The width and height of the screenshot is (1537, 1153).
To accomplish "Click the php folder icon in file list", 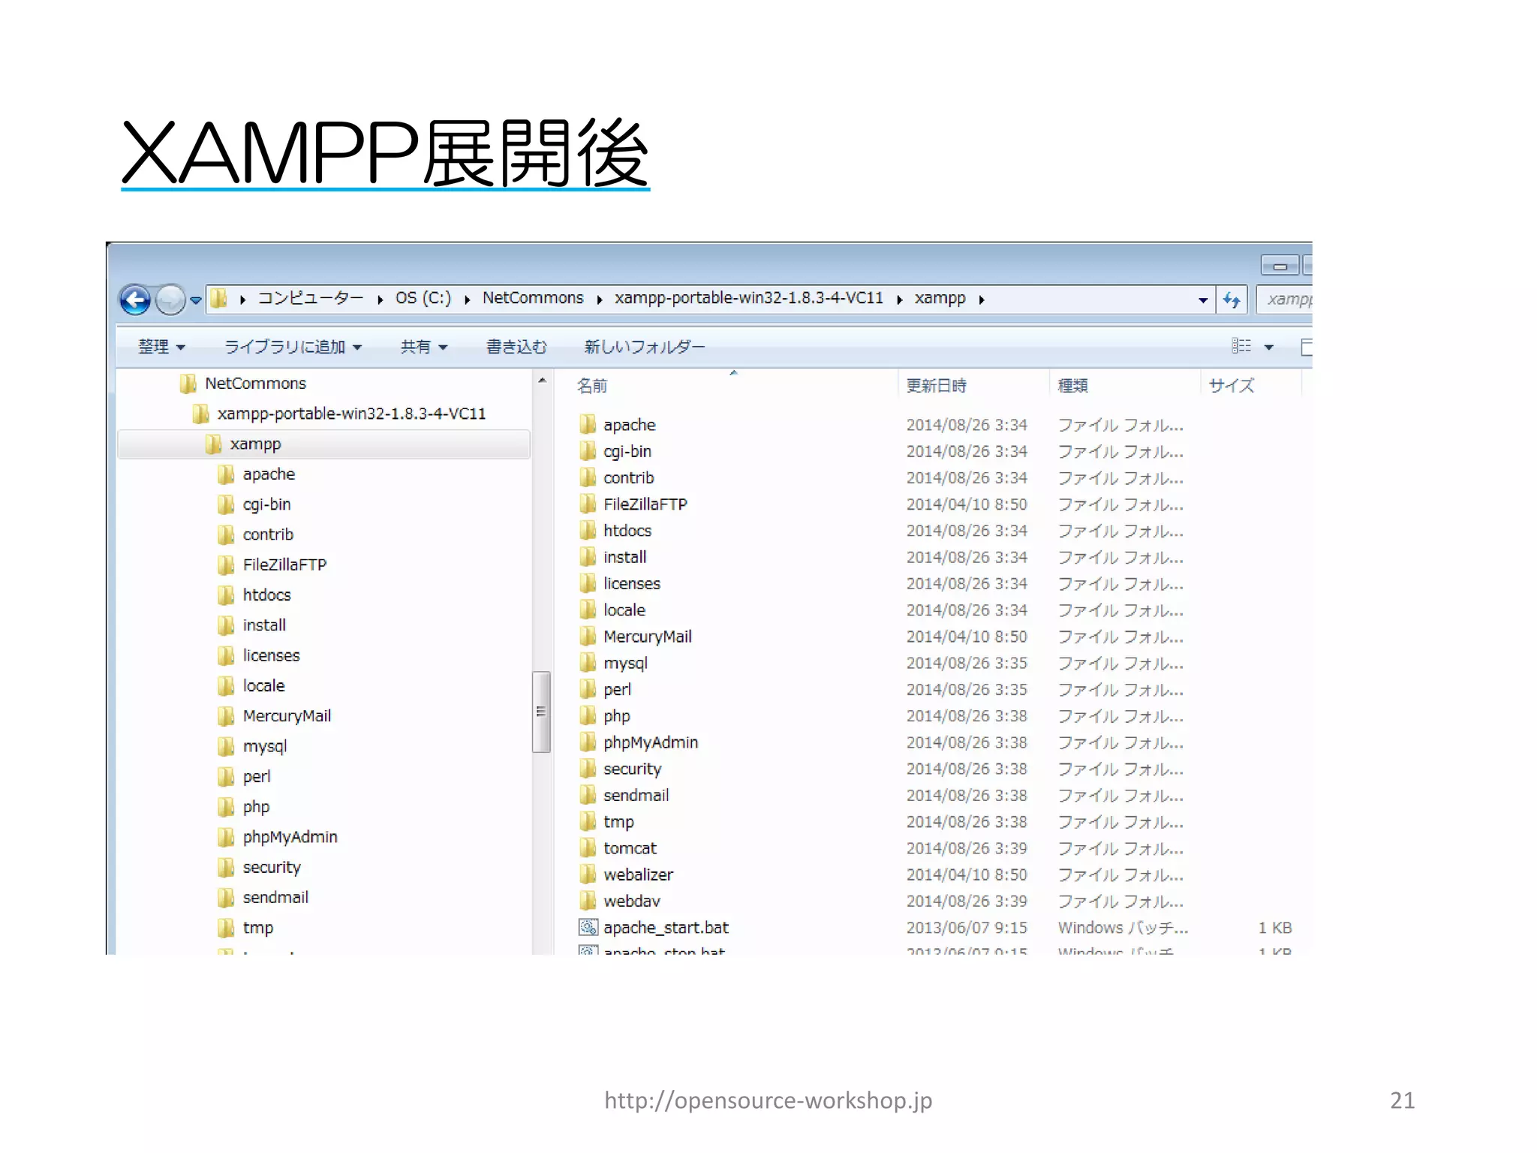I will click(x=588, y=716).
